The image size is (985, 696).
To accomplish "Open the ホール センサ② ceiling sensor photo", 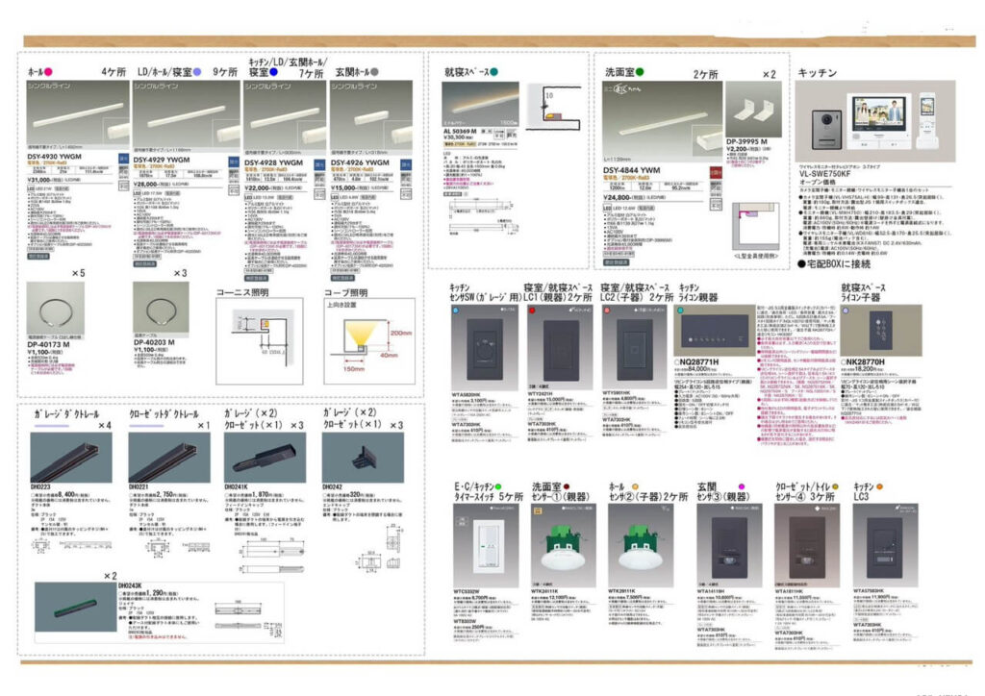I will [x=641, y=545].
